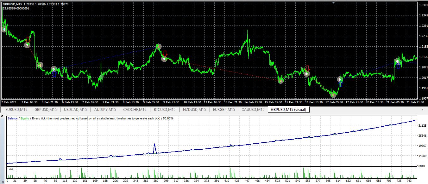Click the 33.62598400000001 indicator value
The height and width of the screenshot is (184, 428).
(16, 9)
